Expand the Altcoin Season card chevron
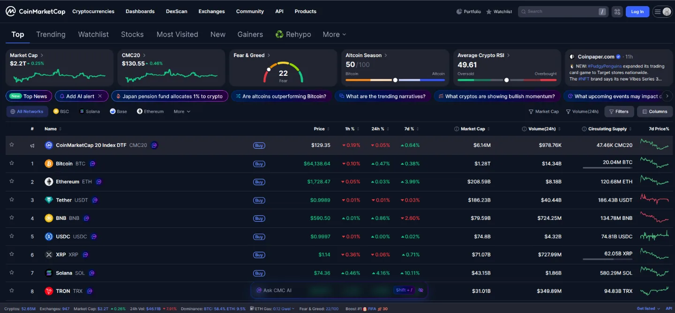The height and width of the screenshot is (313, 675). [x=386, y=55]
